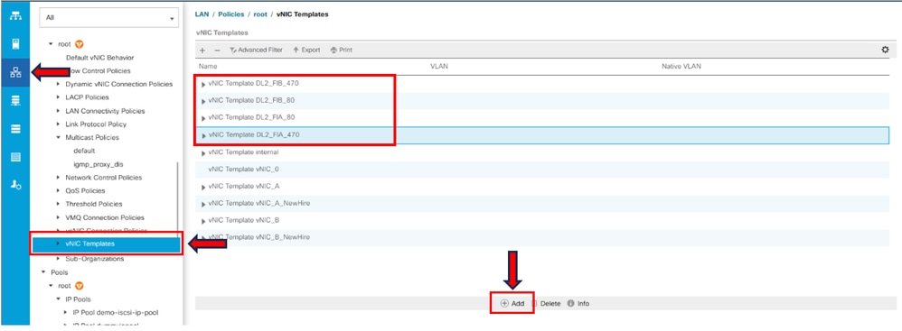
Task: Open the Advanced Filter tool
Action: pyautogui.click(x=256, y=50)
